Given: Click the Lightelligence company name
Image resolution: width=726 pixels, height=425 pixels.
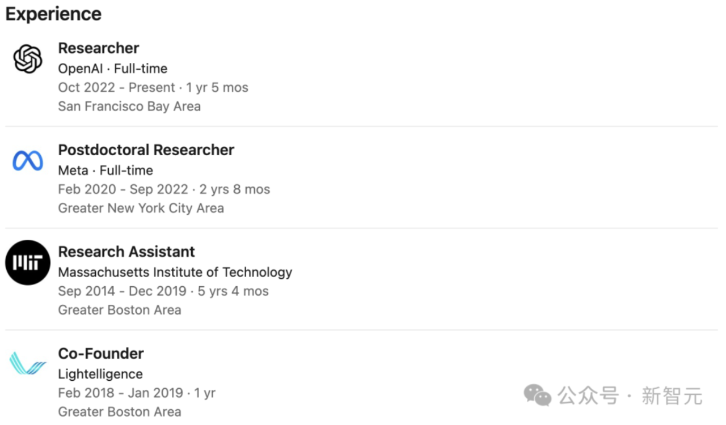Looking at the screenshot, I should pyautogui.click(x=100, y=374).
